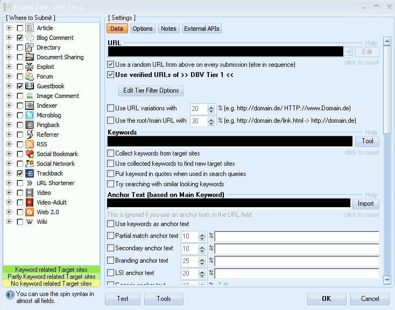Viewport: 395px width, 310px height.
Task: Click the Social Bookmark heart icon
Action: click(x=30, y=154)
